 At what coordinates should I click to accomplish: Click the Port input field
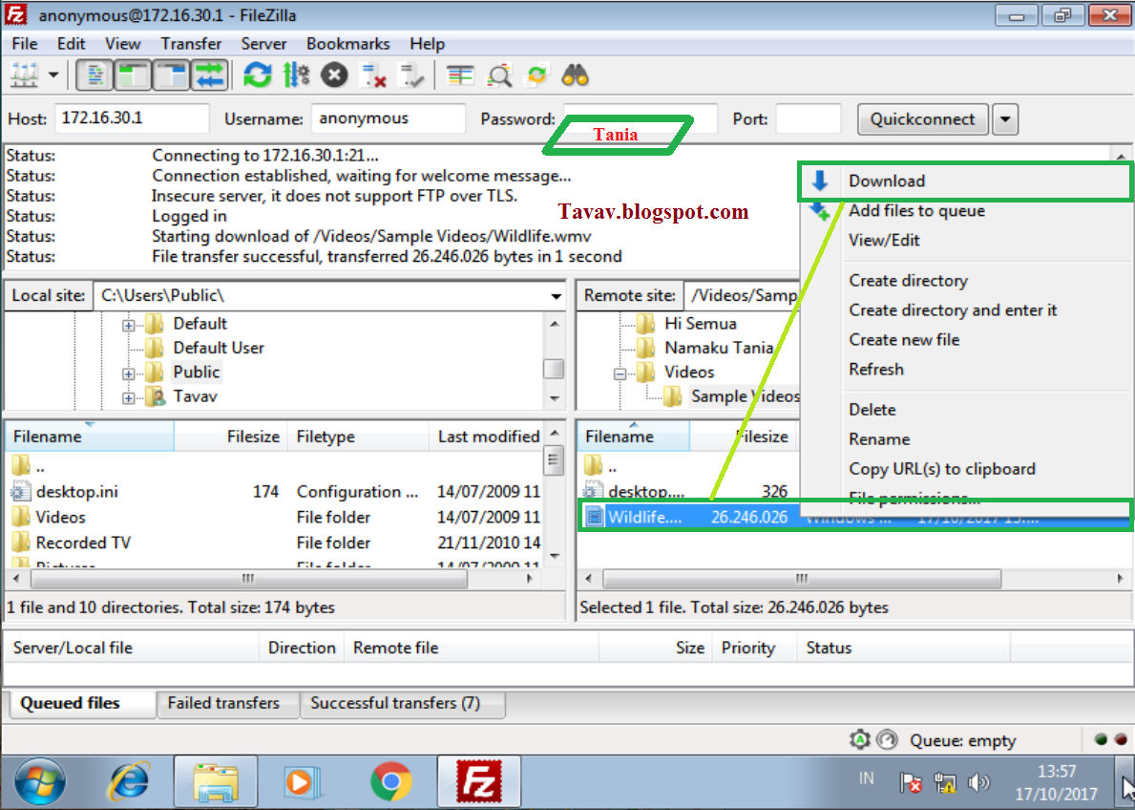tap(808, 118)
